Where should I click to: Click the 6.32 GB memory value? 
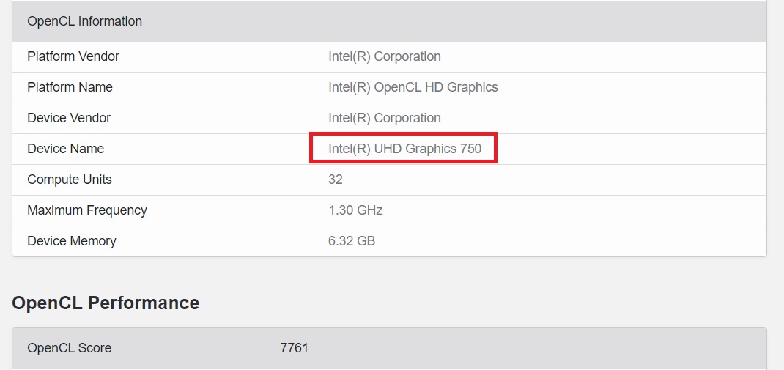[352, 241]
